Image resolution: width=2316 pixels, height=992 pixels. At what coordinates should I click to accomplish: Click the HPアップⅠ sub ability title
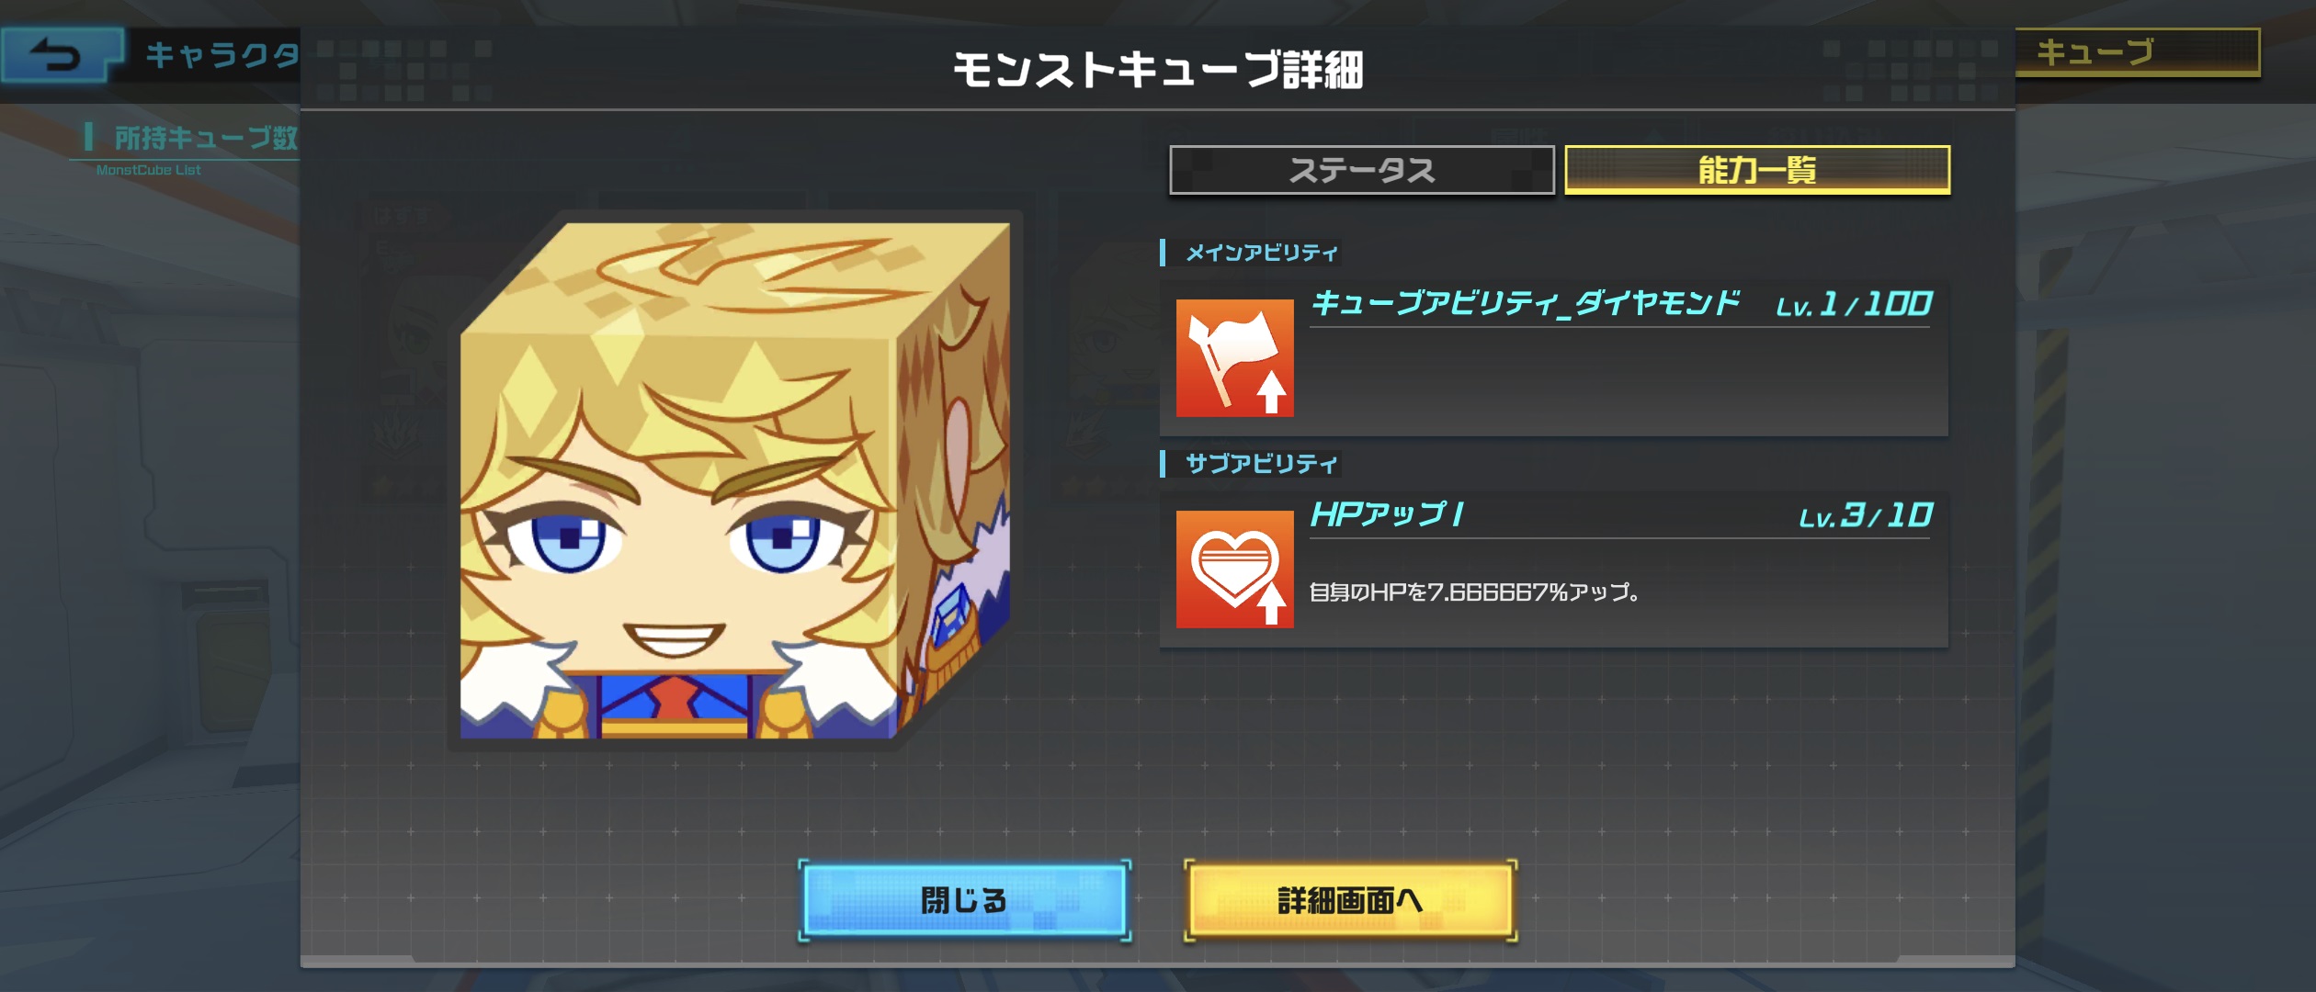[1387, 514]
